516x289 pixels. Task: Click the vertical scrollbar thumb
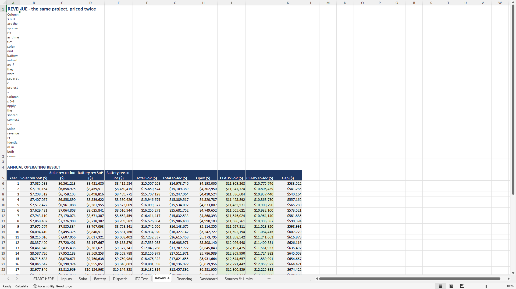pos(513,99)
